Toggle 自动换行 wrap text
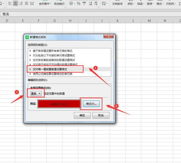 [59, 4]
